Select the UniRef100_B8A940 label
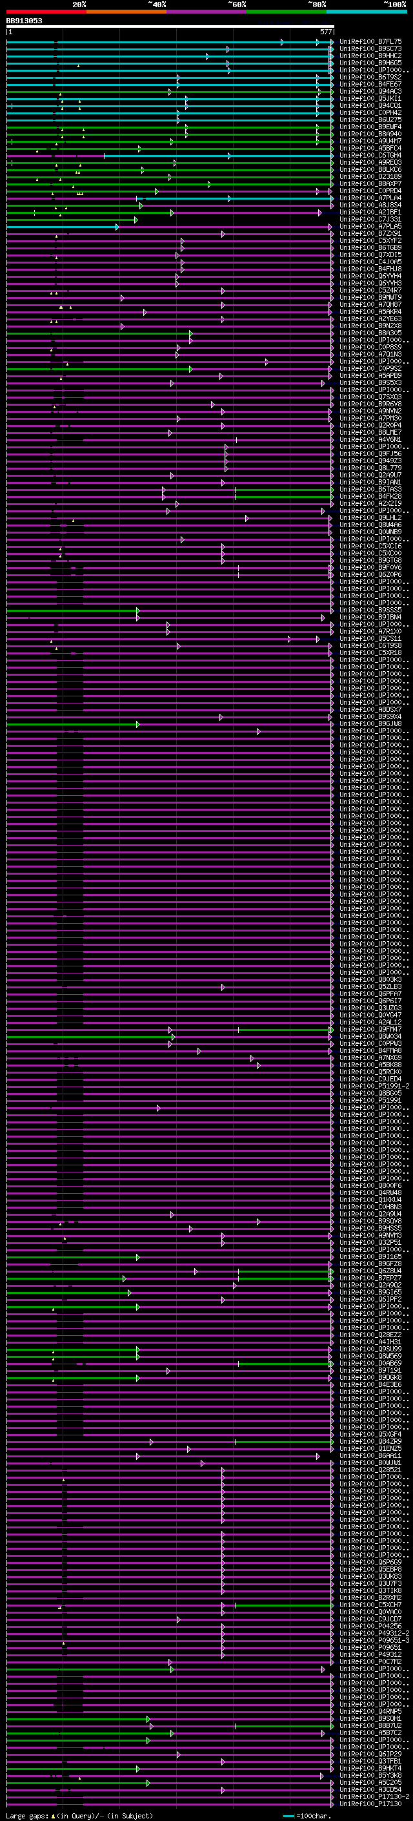413x1821 pixels. (x=370, y=134)
